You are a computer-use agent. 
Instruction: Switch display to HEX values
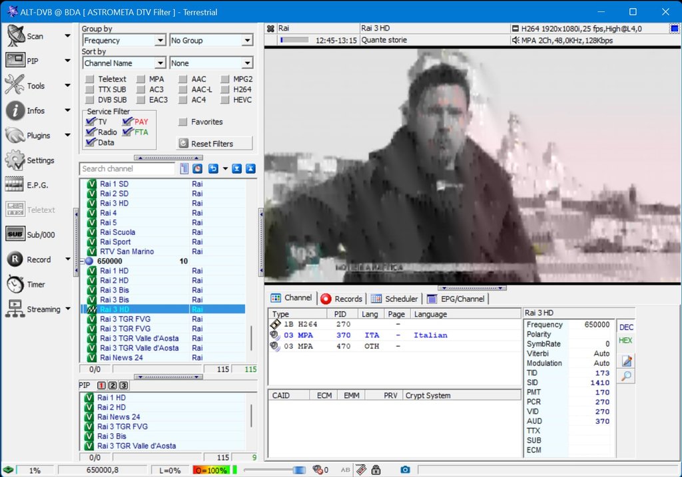pyautogui.click(x=626, y=341)
